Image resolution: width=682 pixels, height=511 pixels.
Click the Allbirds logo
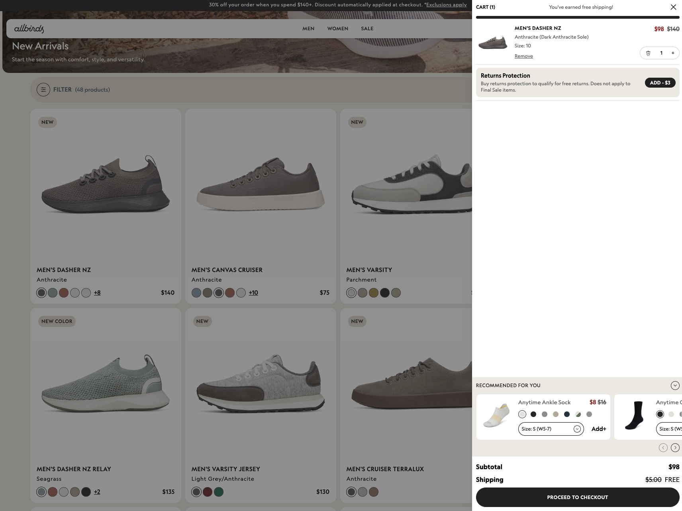(x=29, y=29)
